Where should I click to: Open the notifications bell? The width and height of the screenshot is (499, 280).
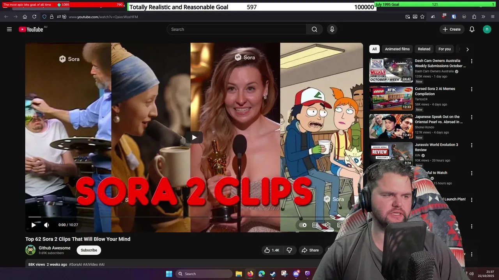pyautogui.click(x=472, y=29)
